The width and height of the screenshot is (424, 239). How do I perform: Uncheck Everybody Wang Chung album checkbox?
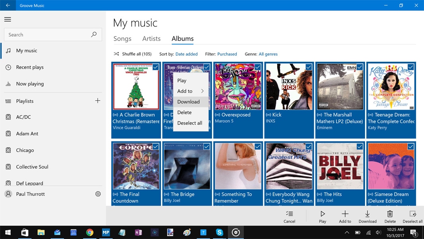[x=309, y=147]
